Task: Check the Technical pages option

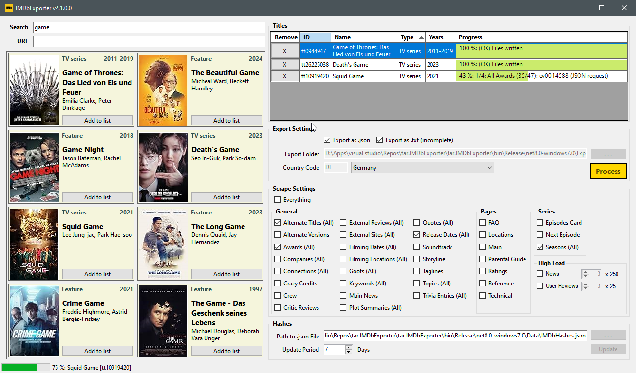Action: [482, 296]
